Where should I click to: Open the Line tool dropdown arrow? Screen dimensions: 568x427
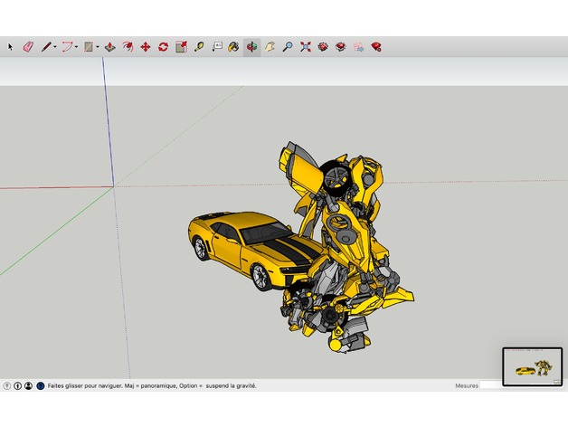tap(55, 47)
